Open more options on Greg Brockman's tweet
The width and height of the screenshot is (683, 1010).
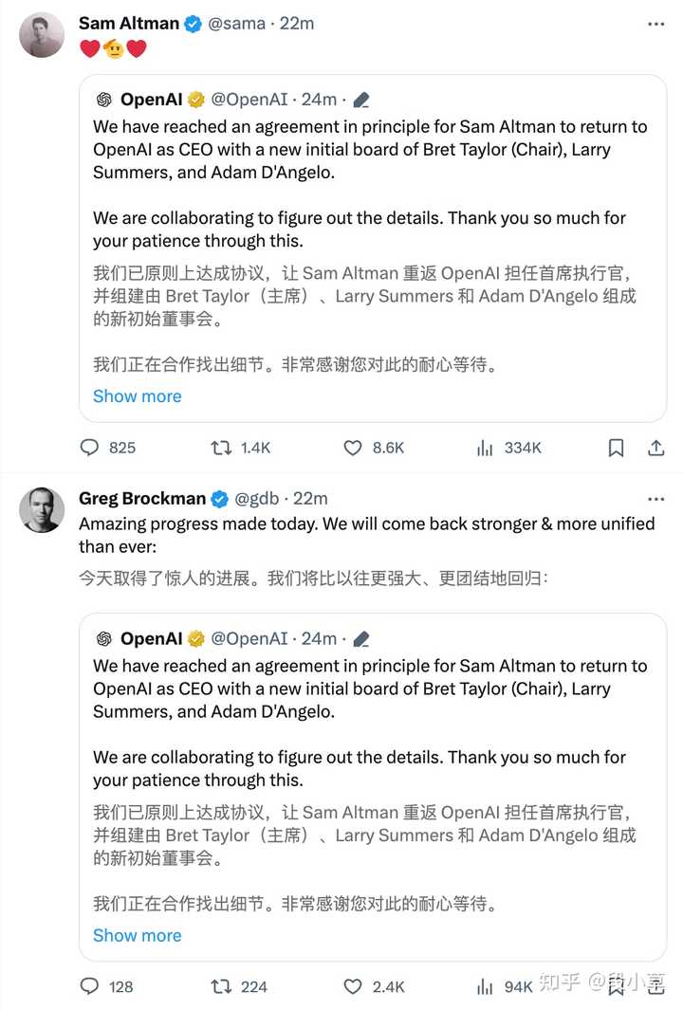point(655,498)
